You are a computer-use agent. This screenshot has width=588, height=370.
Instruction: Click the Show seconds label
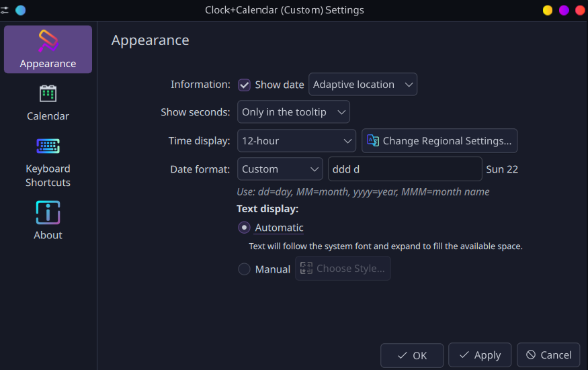pyautogui.click(x=196, y=112)
